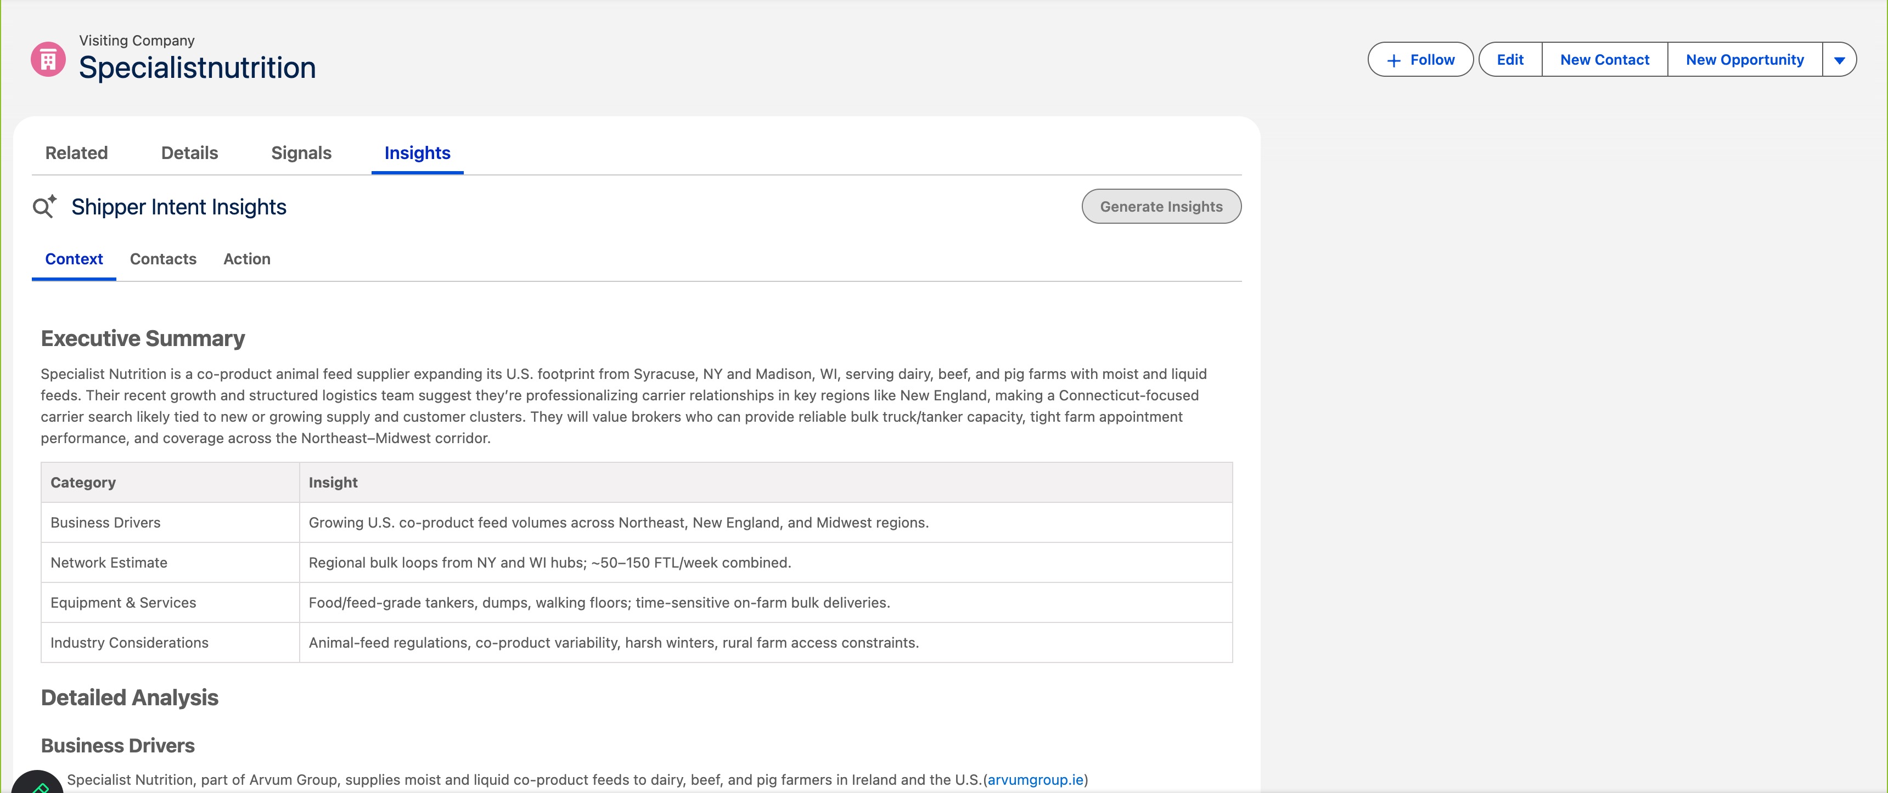Open the dark floating widget with green icon
This screenshot has width=1888, height=793.
(x=37, y=784)
